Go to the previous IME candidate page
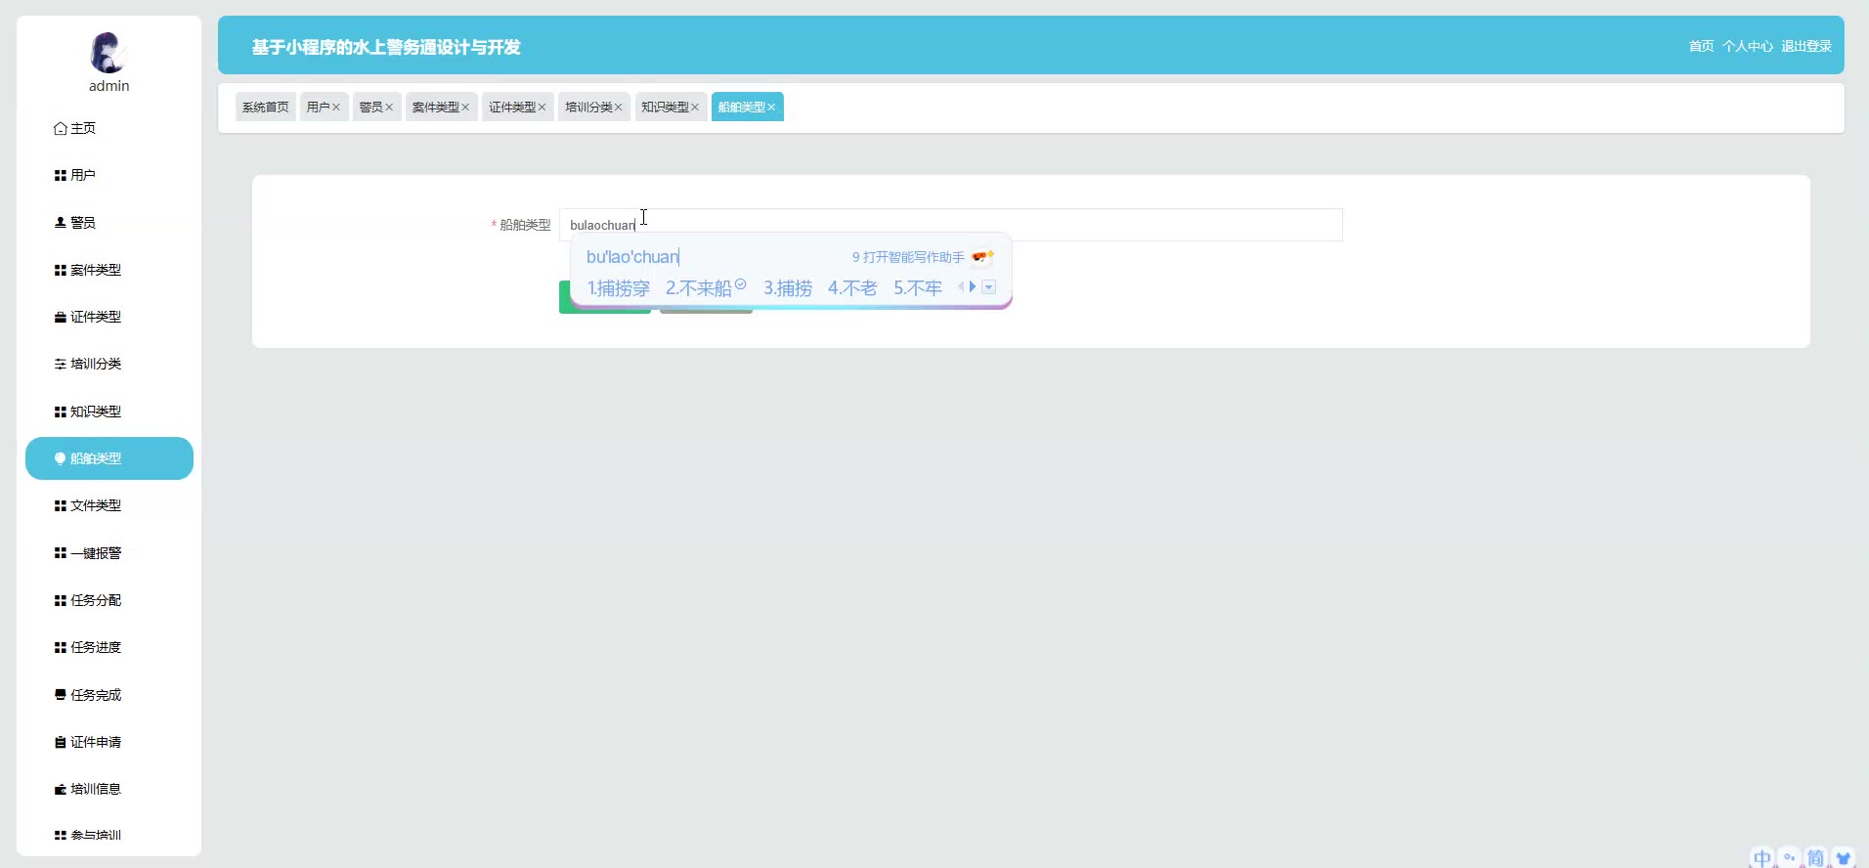1869x868 pixels. [961, 286]
